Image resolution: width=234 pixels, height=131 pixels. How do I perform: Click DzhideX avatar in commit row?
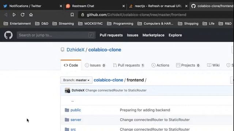click(67, 90)
